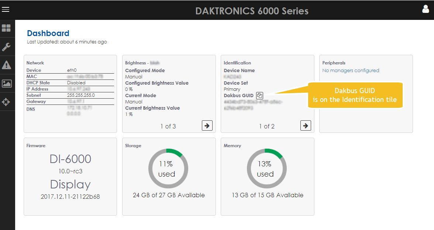Click the Subnet 255.255.255.0 value

coord(81,95)
